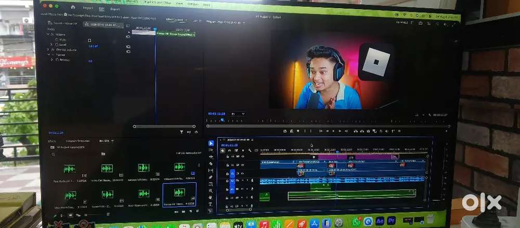
Task: Mark In in program monitor
Action: point(305,131)
